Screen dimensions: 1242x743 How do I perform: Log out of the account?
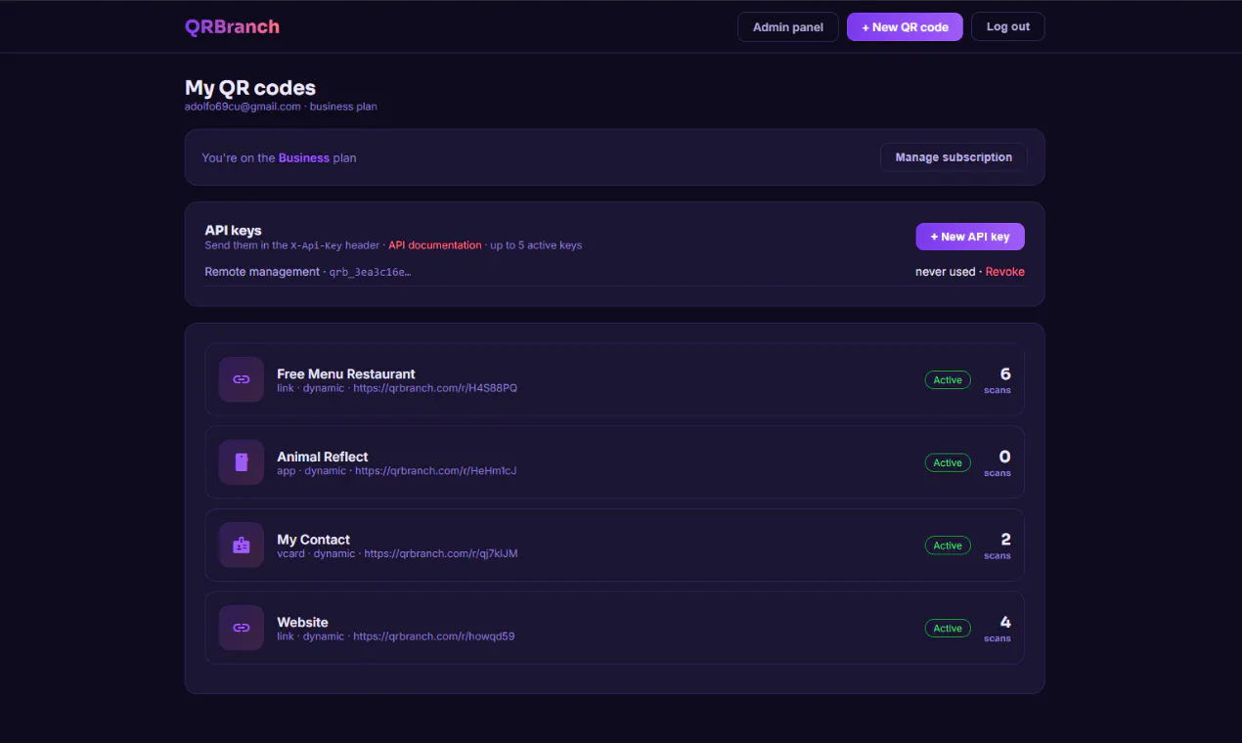[x=1007, y=26]
